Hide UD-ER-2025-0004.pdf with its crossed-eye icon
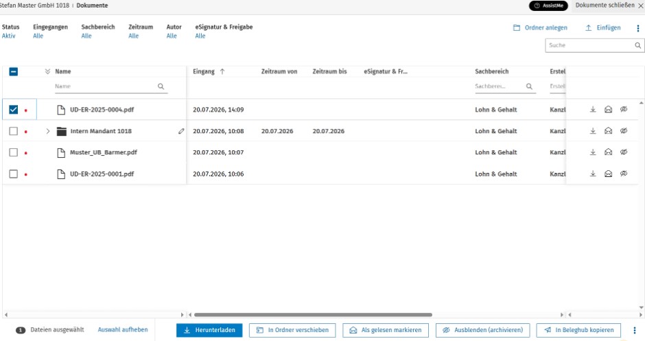Image resolution: width=645 pixels, height=341 pixels. pyautogui.click(x=624, y=109)
